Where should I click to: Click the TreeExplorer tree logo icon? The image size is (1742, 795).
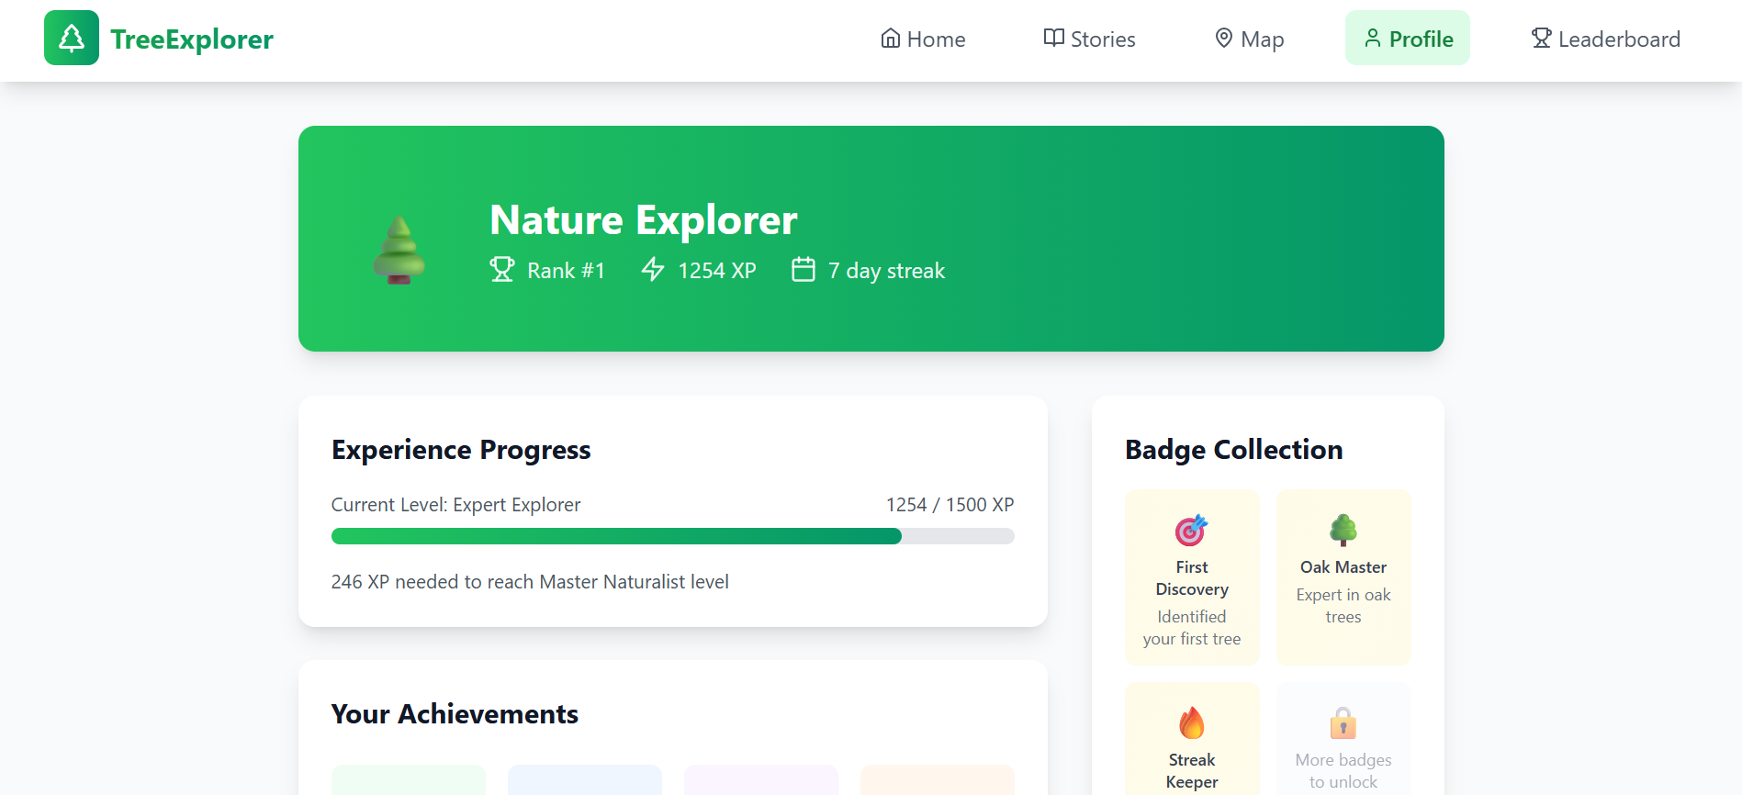click(72, 38)
